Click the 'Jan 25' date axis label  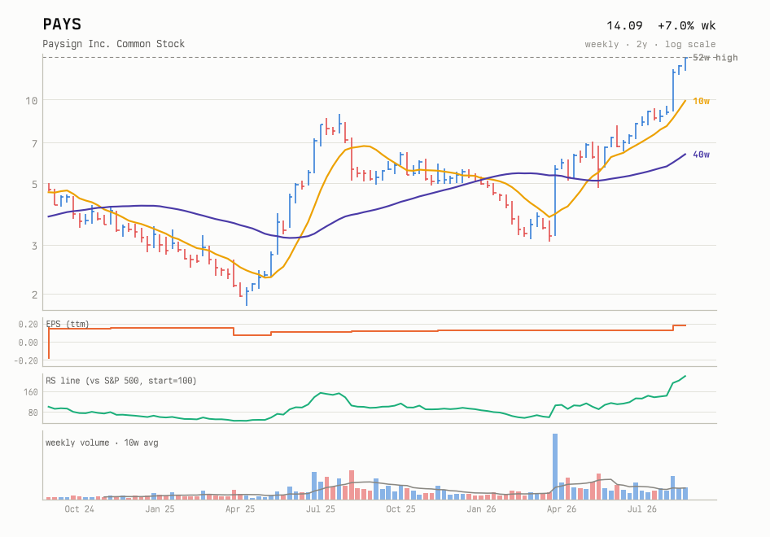coord(160,509)
